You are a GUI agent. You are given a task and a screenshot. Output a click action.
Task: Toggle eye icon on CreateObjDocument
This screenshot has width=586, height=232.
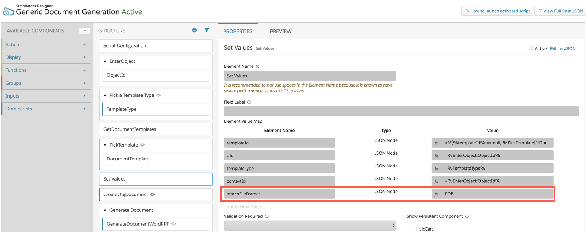[x=152, y=195]
